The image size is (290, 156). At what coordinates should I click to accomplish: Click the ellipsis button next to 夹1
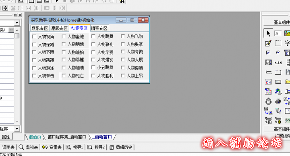[11, 30]
